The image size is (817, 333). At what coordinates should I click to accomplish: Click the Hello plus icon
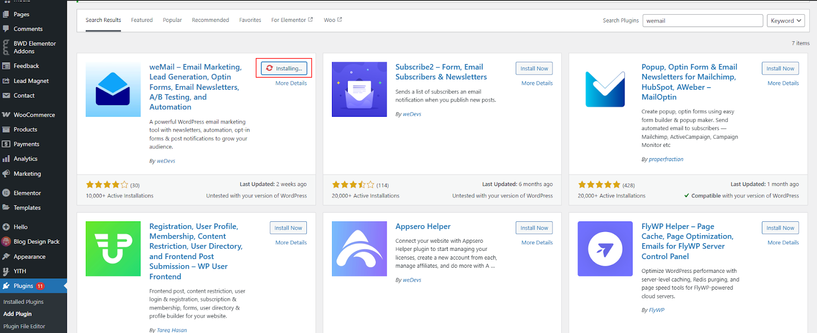[6, 227]
